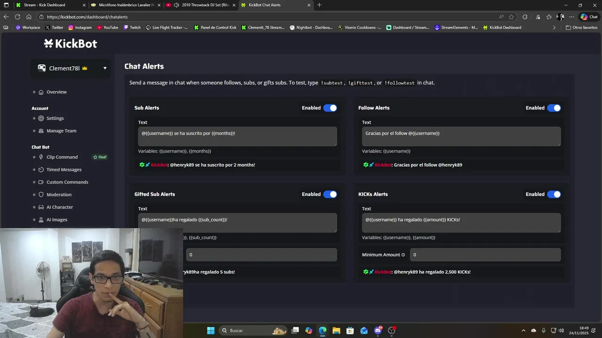Click the KICKs Alerts text field
The height and width of the screenshot is (338, 602).
point(461,223)
